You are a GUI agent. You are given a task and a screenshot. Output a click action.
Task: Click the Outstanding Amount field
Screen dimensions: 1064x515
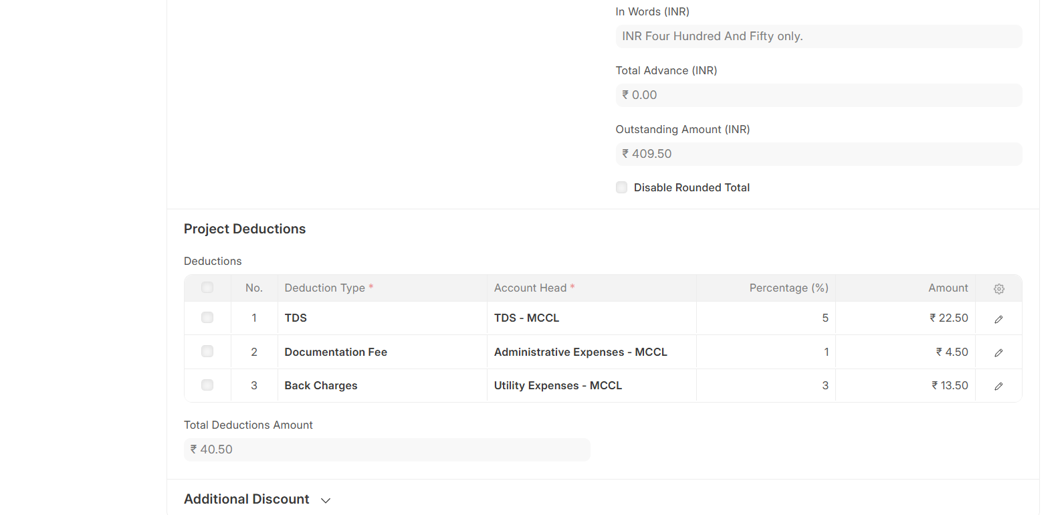pos(819,154)
